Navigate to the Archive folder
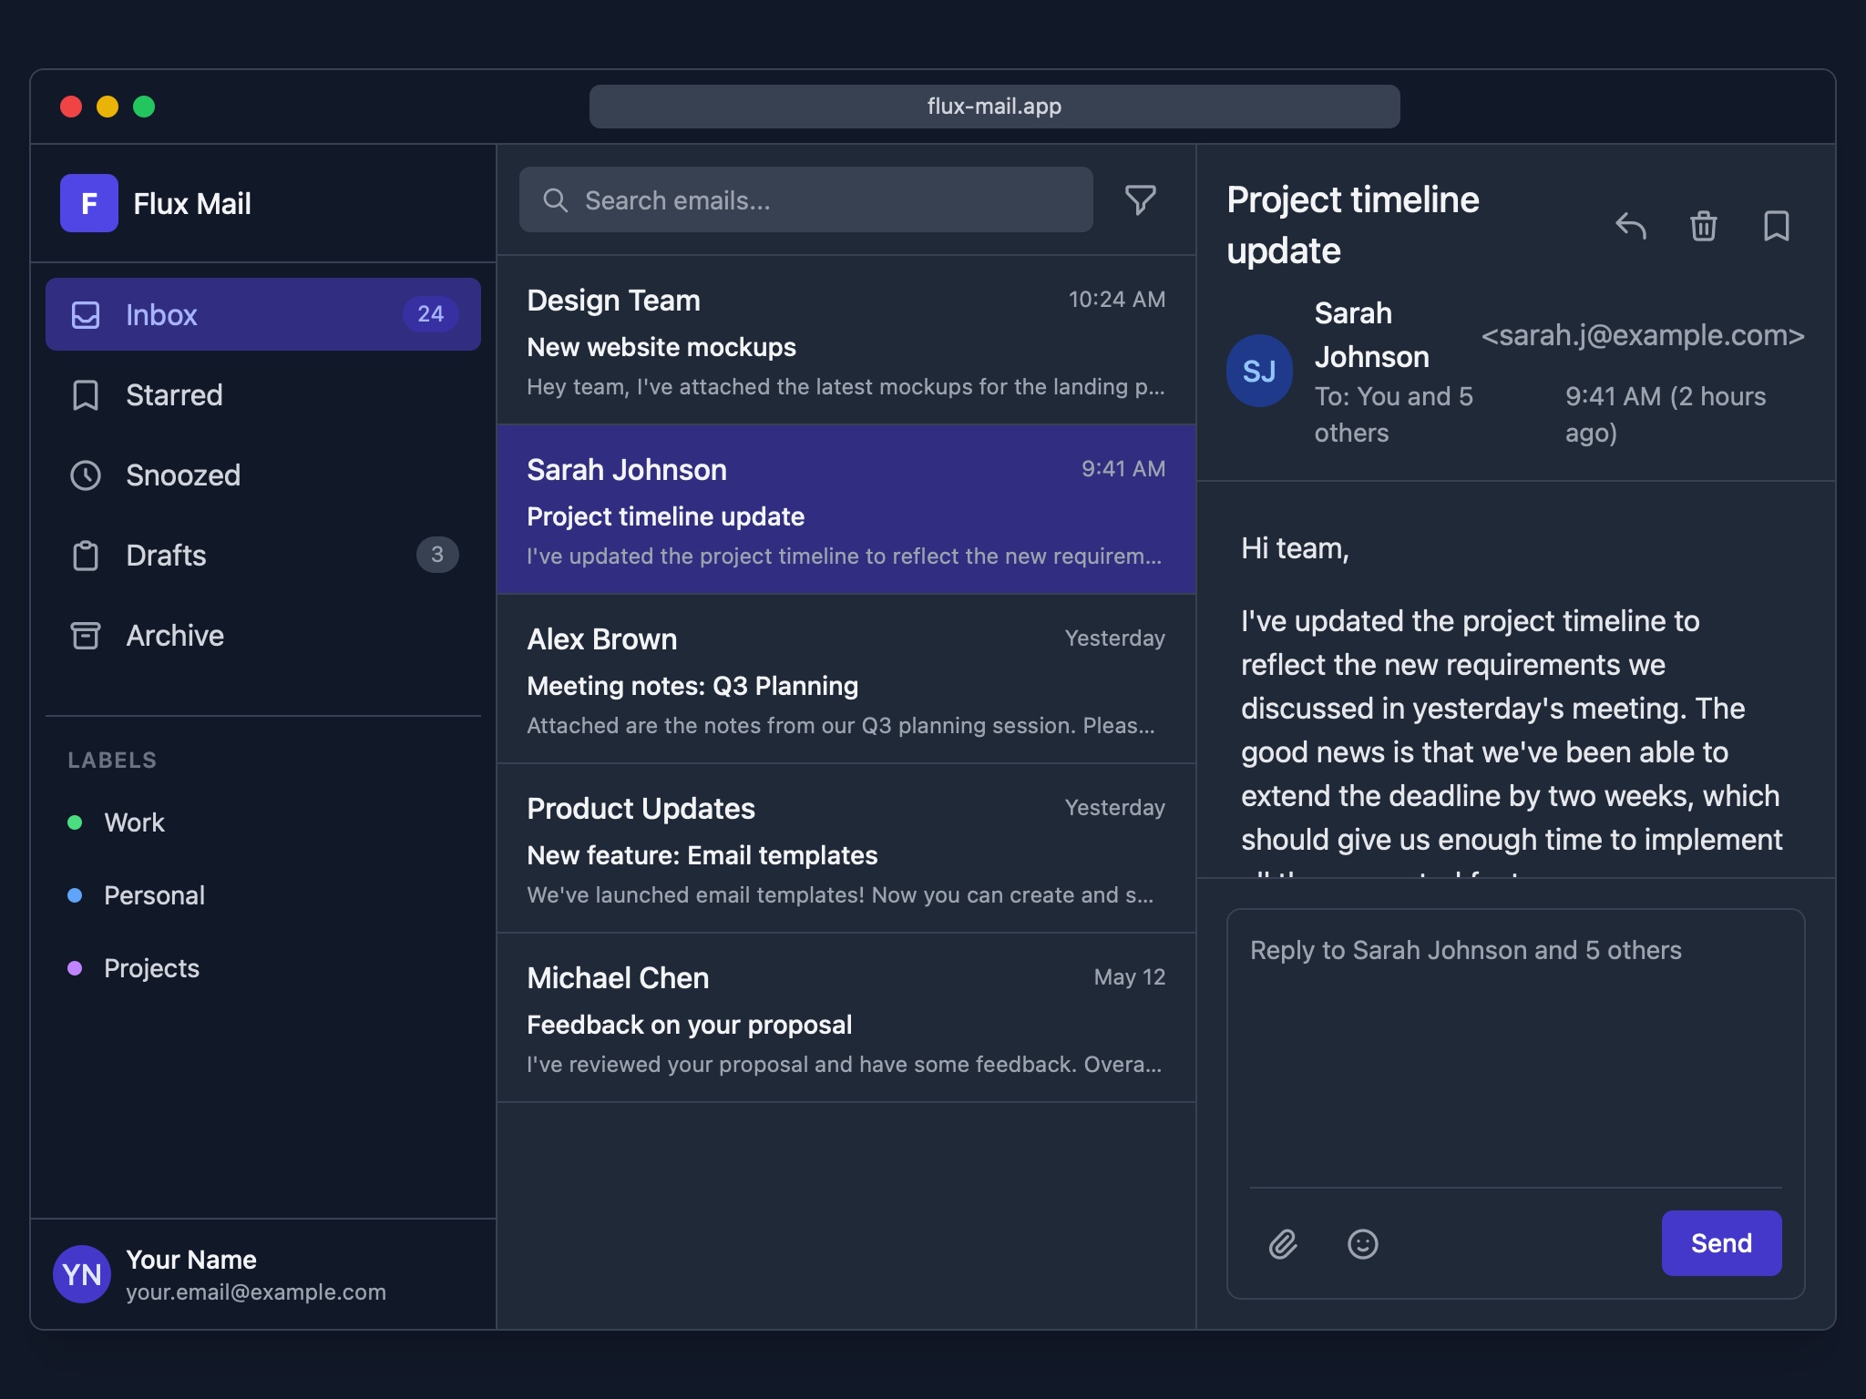1866x1399 pixels. pyautogui.click(x=175, y=635)
